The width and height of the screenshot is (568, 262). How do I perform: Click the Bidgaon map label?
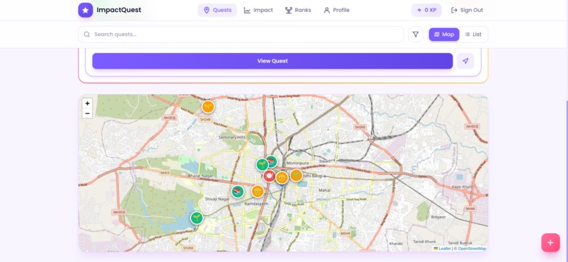(438, 216)
